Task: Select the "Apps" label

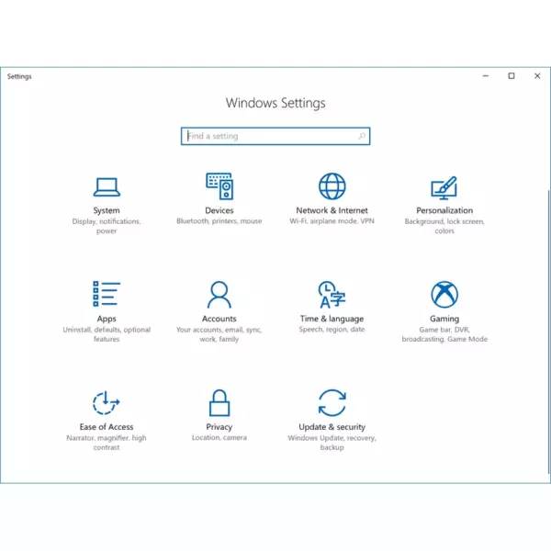Action: pyautogui.click(x=107, y=319)
